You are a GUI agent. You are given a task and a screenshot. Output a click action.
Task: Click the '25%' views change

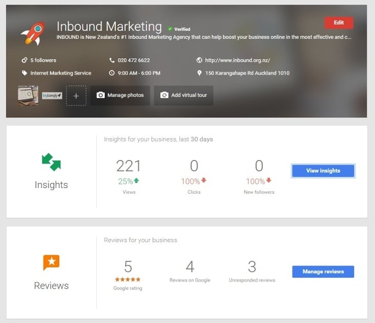tap(125, 181)
